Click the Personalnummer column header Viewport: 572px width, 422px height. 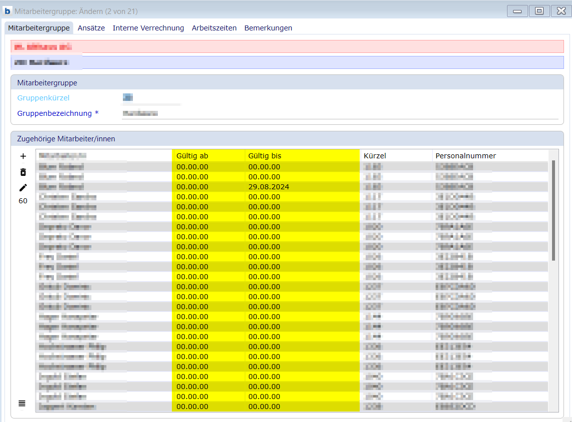[x=490, y=156]
